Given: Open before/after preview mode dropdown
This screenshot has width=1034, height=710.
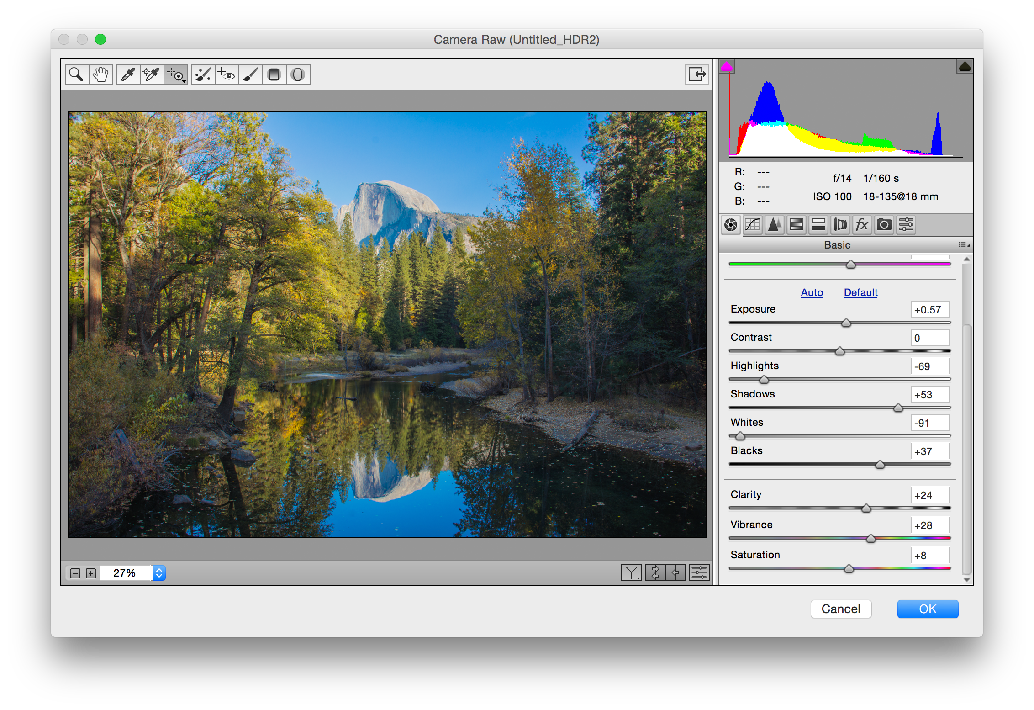Looking at the screenshot, I should tap(632, 572).
